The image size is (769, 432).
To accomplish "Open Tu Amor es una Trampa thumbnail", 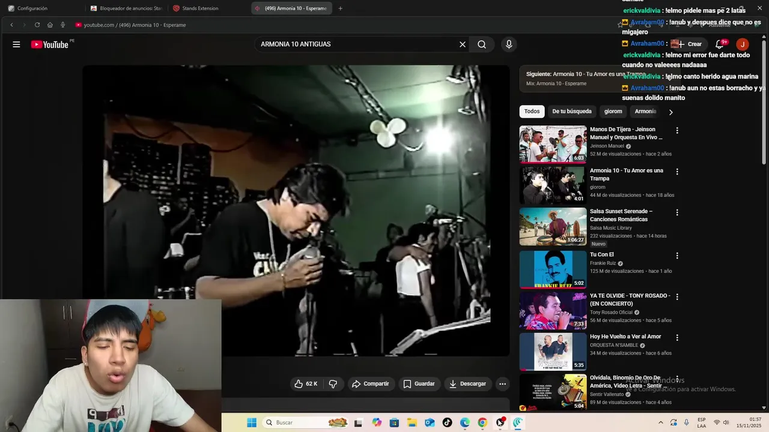I will tap(553, 185).
